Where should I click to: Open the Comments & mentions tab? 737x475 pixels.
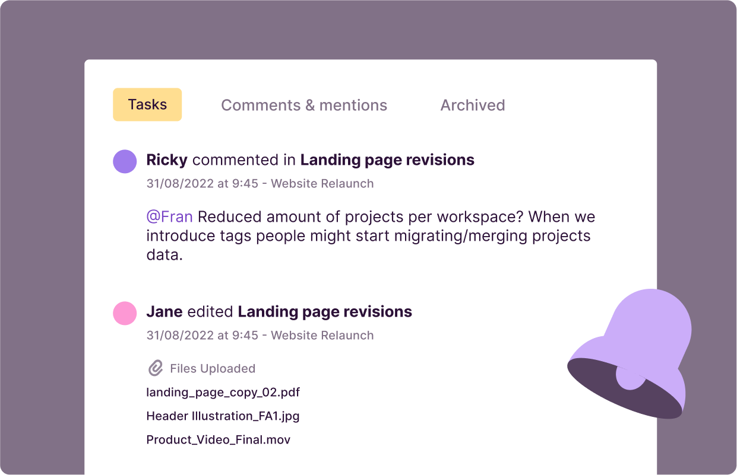pyautogui.click(x=304, y=106)
